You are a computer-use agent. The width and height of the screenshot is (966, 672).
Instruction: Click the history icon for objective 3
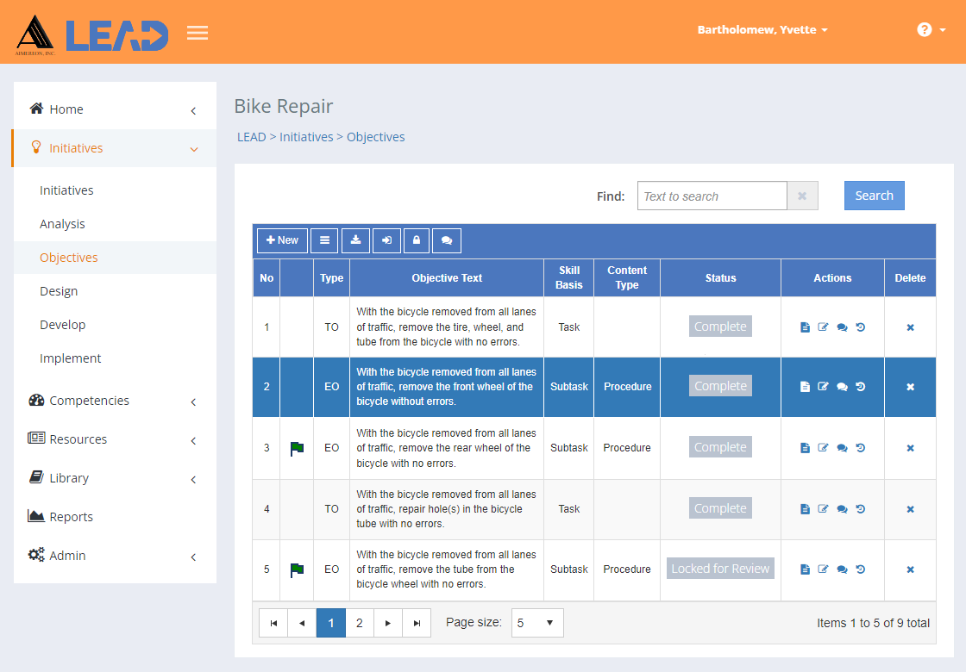(x=861, y=448)
